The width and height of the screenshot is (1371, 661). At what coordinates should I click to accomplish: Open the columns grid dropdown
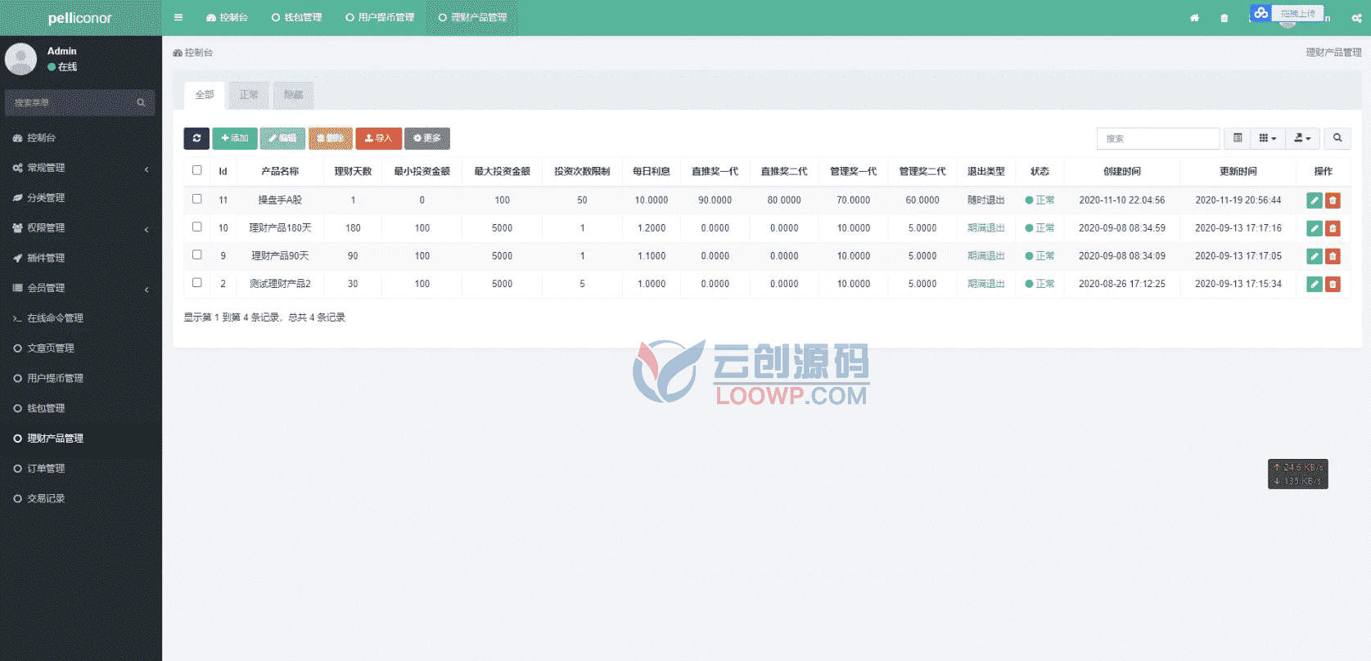pos(1267,138)
